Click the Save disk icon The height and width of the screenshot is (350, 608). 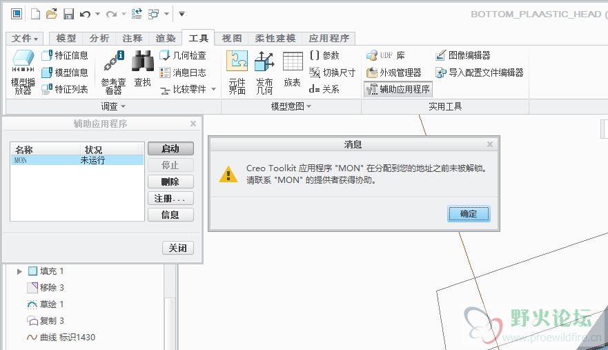[68, 14]
